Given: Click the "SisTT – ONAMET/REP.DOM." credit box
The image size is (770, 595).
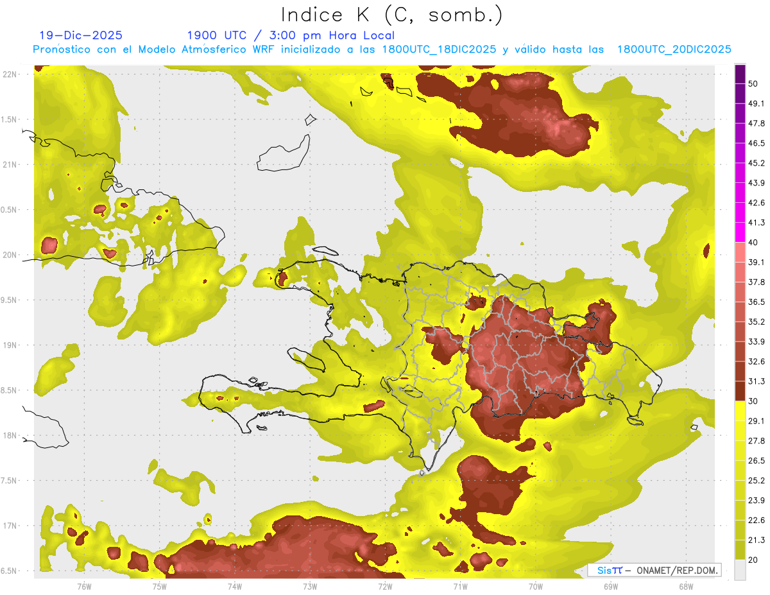Looking at the screenshot, I should click(x=654, y=570).
